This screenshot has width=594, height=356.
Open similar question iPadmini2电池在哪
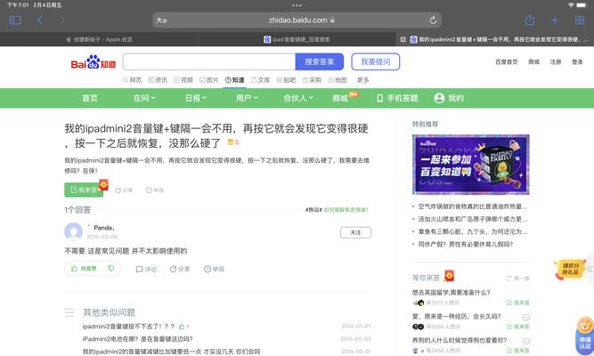(x=137, y=339)
